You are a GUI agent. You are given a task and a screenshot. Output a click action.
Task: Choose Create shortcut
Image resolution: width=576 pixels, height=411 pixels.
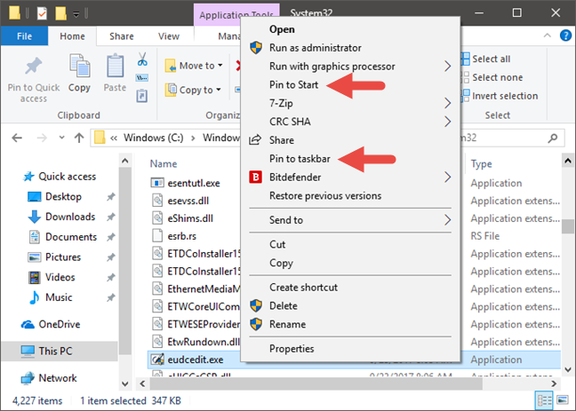pos(303,288)
